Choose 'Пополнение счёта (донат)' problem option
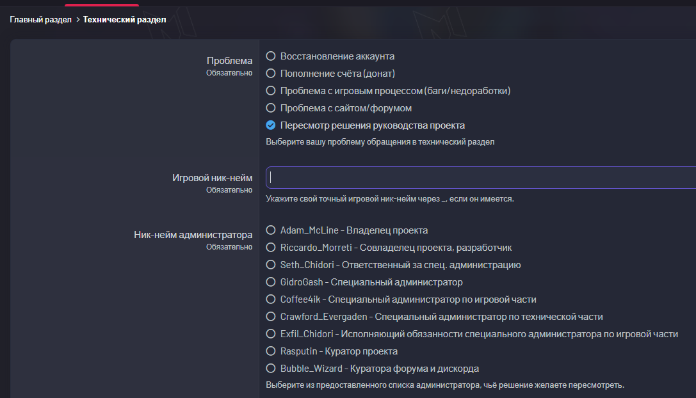The image size is (696, 398). coord(271,74)
